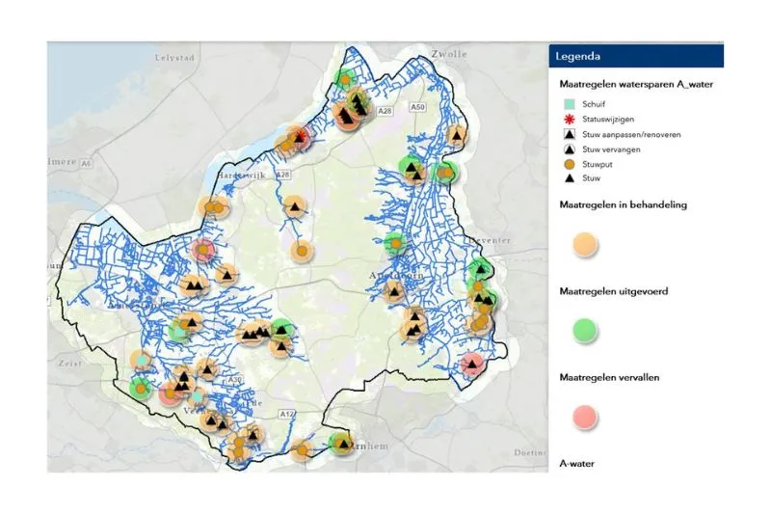Image resolution: width=771 pixels, height=514 pixels.
Task: Click the Zwolle city label on map
Action: (449, 54)
